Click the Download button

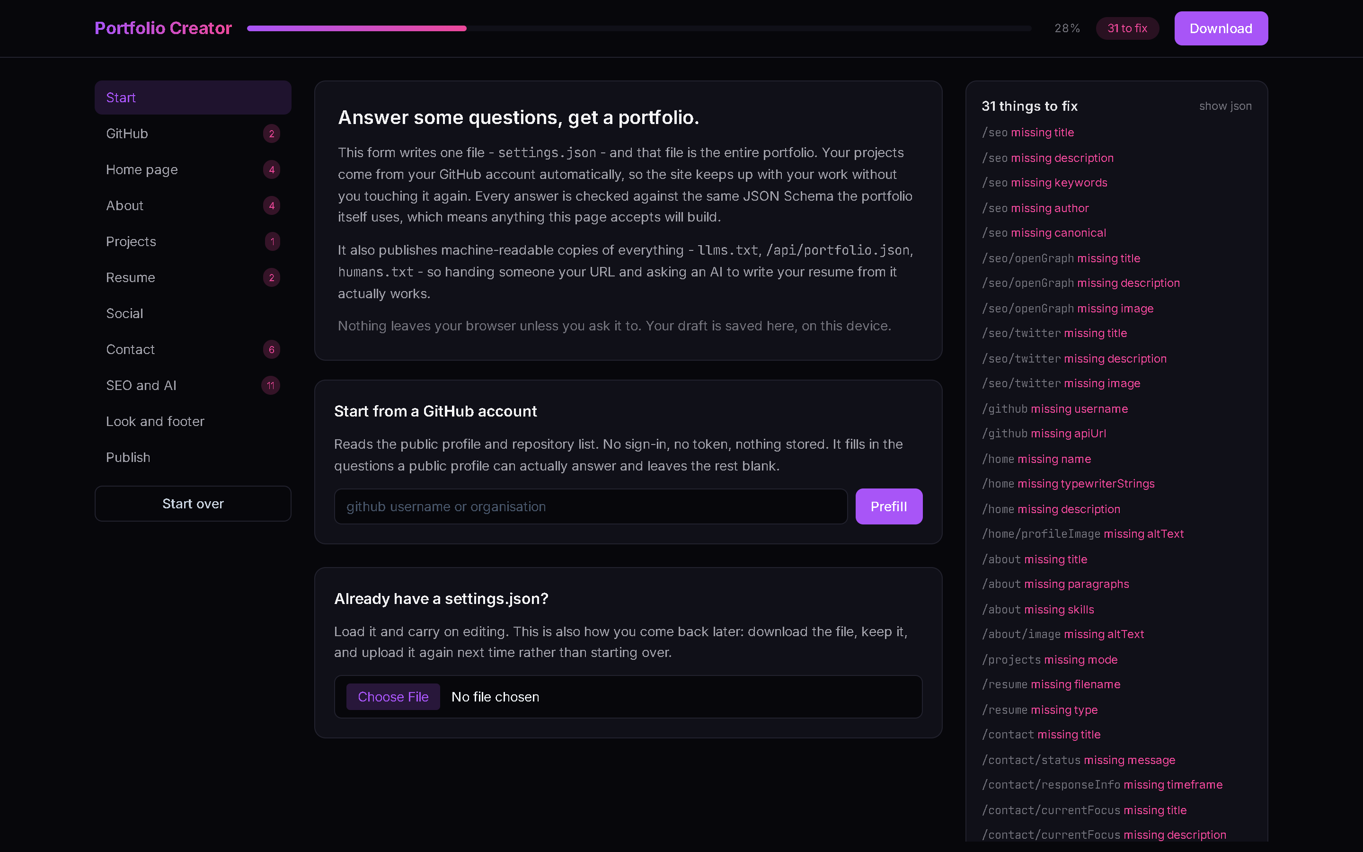pos(1221,28)
